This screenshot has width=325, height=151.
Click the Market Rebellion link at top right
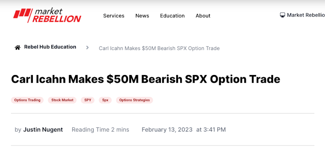305,15
